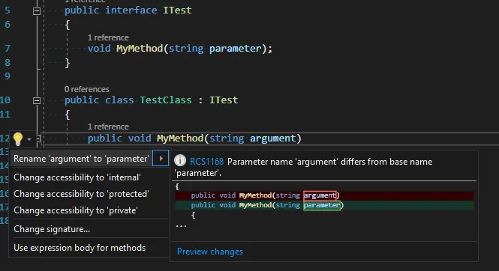Image resolution: width=499 pixels, height=271 pixels.
Task: Apply Use expression body for methods
Action: click(80, 248)
